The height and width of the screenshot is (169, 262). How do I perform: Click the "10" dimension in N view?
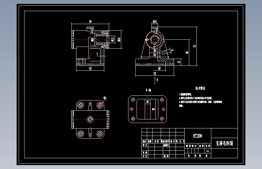coord(147,101)
